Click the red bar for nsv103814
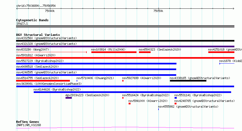Viewport: 242px width, 131px height. [x=114, y=52]
